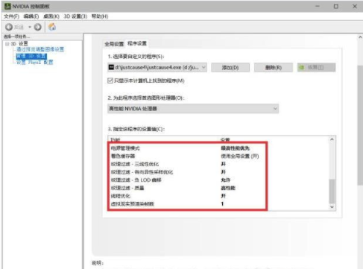Click the main panel vertical scrollbar thumb
363x269 pixels.
360,125
